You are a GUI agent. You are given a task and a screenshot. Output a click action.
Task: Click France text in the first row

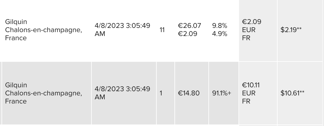click(x=16, y=38)
